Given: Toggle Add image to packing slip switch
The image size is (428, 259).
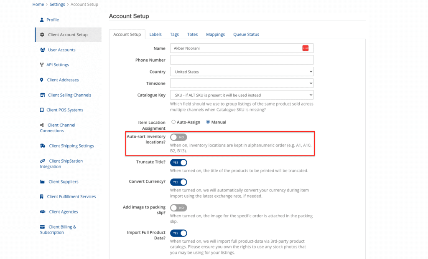Looking at the screenshot, I should pos(178,208).
